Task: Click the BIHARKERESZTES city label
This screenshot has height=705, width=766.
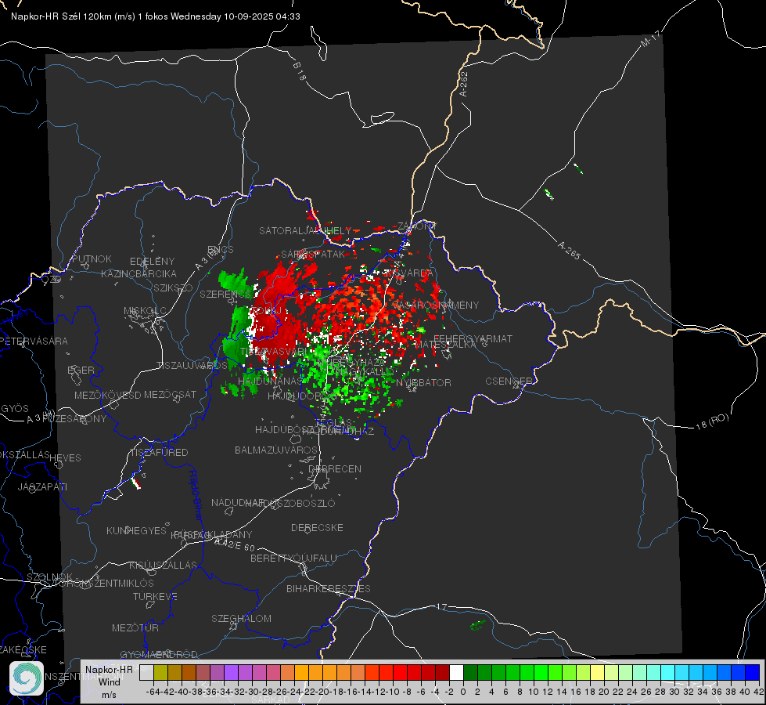Action: point(329,588)
